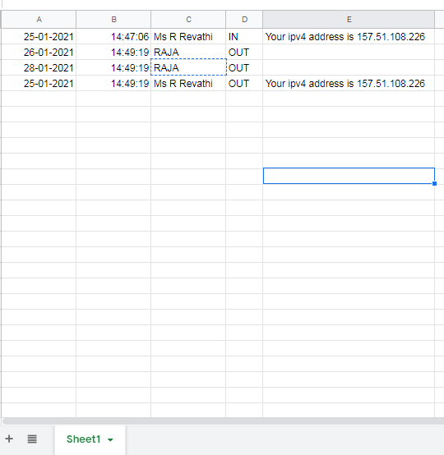The height and width of the screenshot is (455, 444).
Task: Add a new sheet with plus icon
Action: (x=9, y=439)
